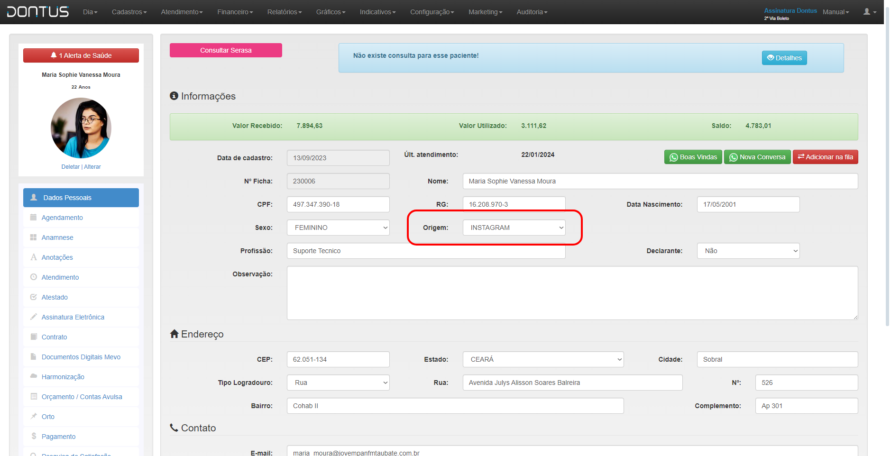Image resolution: width=891 pixels, height=456 pixels.
Task: Click the Contato phone icon
Action: pyautogui.click(x=174, y=428)
